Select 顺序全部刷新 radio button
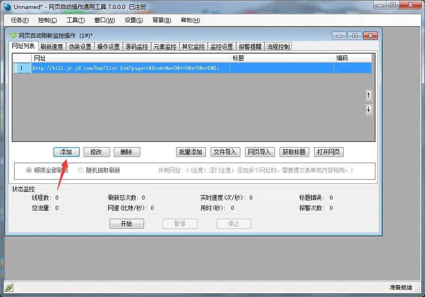The image size is (425, 297). 28,170
